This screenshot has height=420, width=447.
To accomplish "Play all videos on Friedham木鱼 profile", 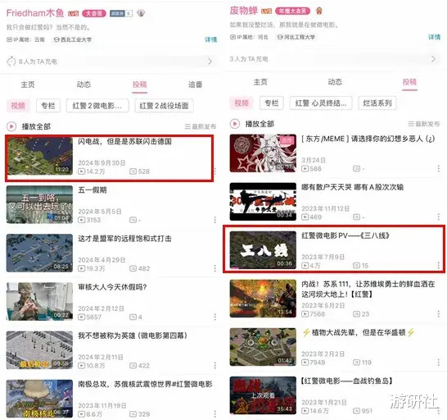I will (29, 126).
